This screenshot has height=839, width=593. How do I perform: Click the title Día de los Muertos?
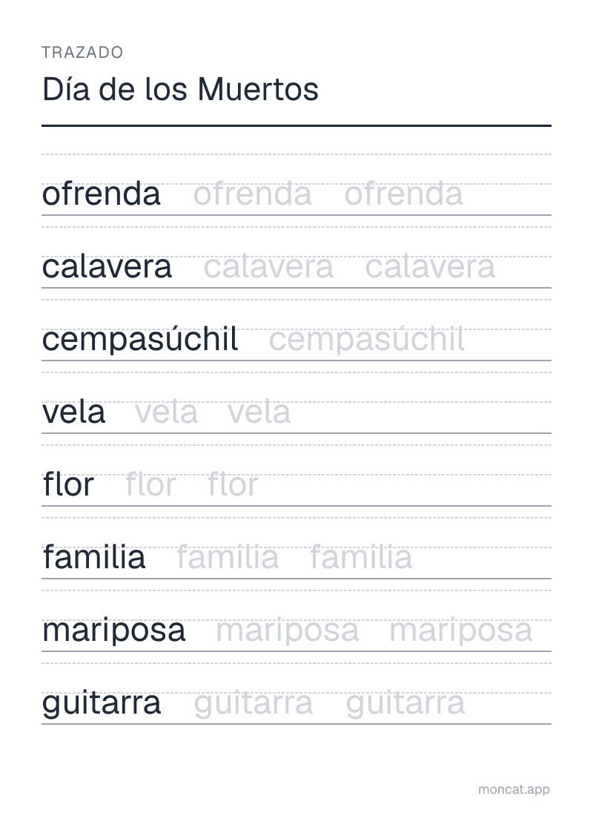point(180,89)
